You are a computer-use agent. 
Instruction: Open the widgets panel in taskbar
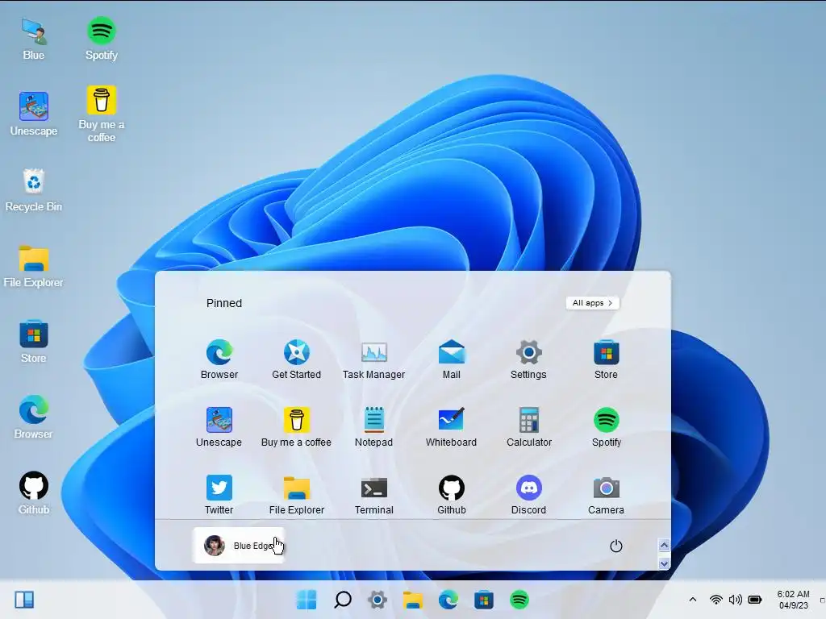tap(24, 600)
